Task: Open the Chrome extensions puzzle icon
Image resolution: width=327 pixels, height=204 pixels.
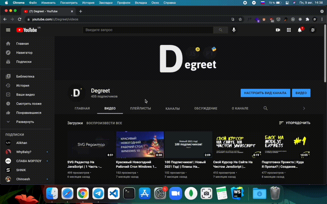Action: tap(307, 19)
